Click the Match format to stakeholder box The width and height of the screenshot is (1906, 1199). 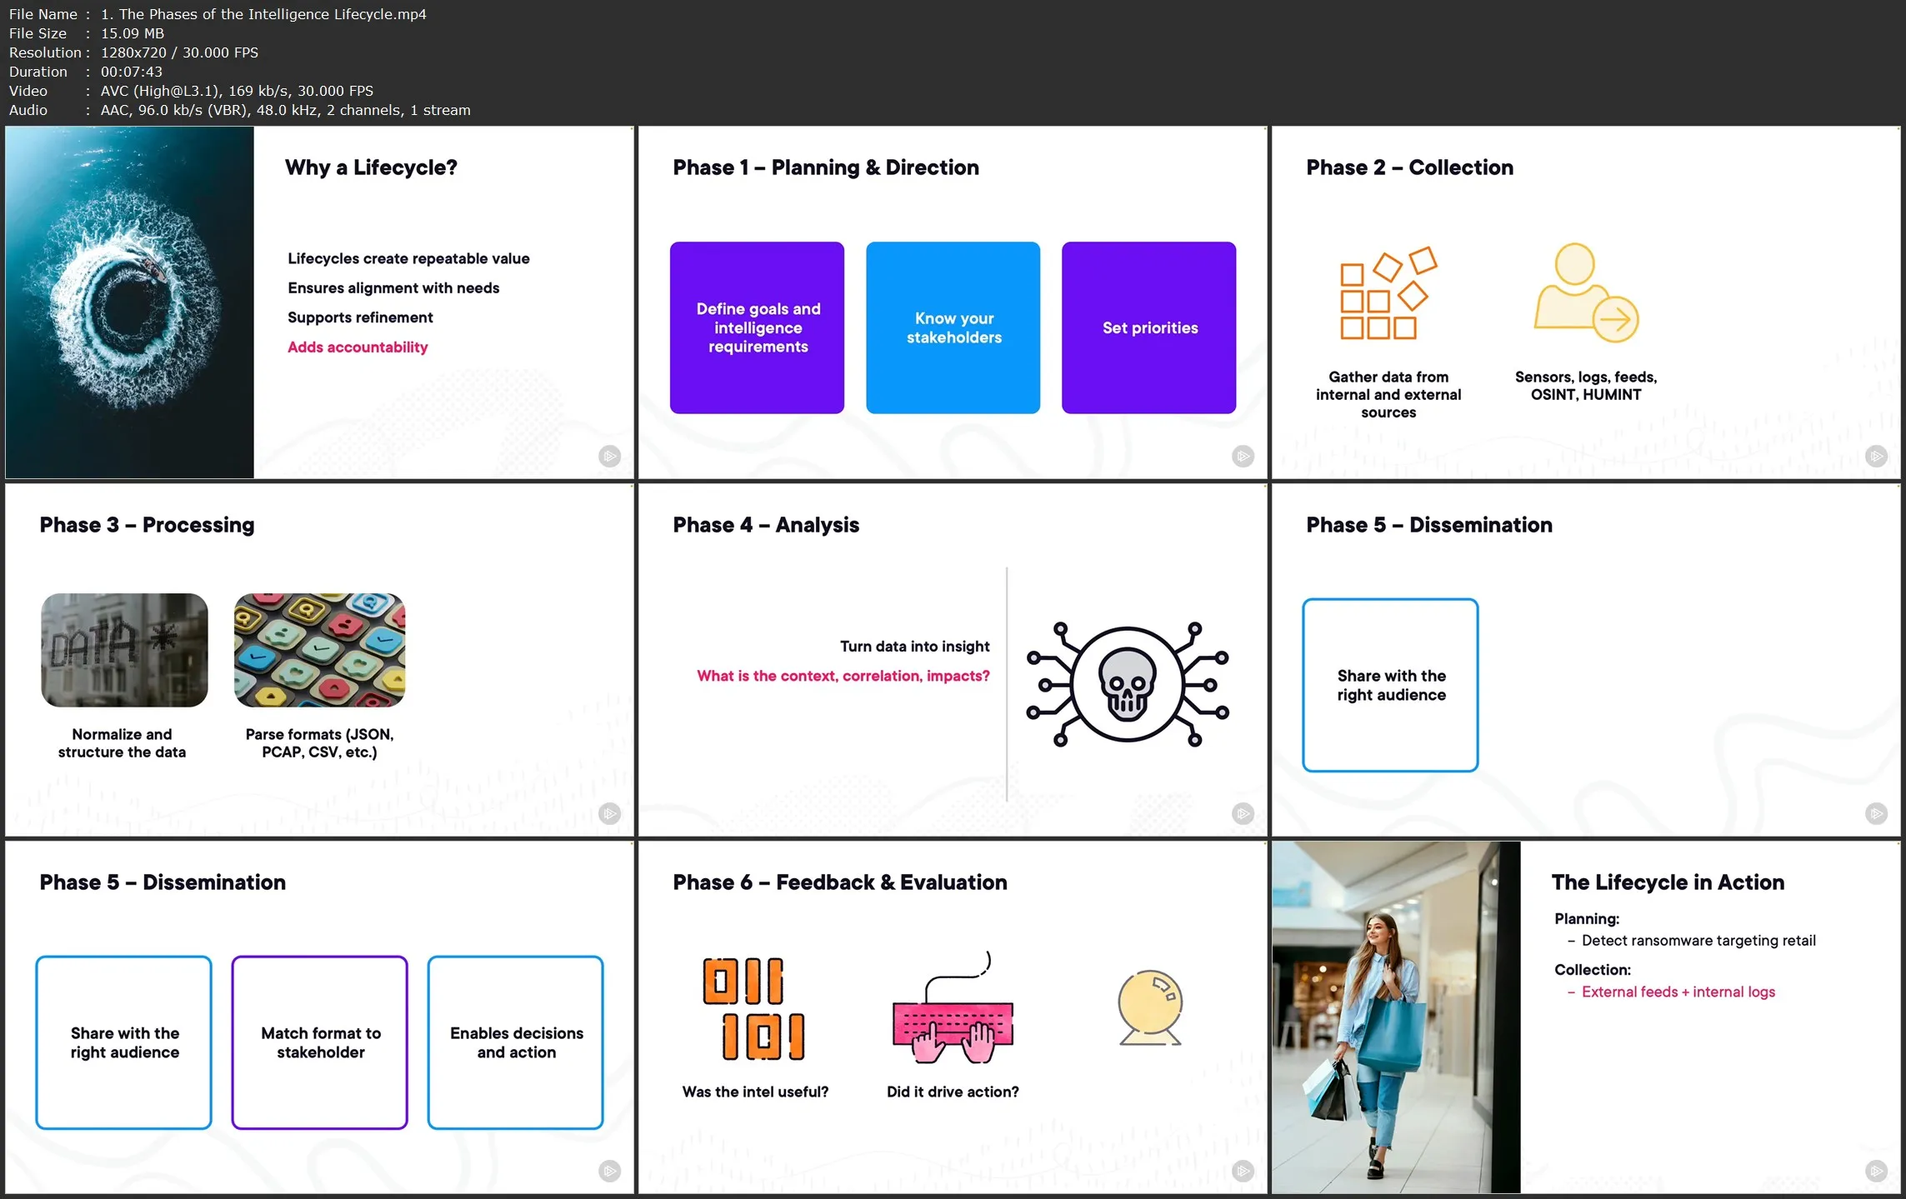[x=320, y=1042]
